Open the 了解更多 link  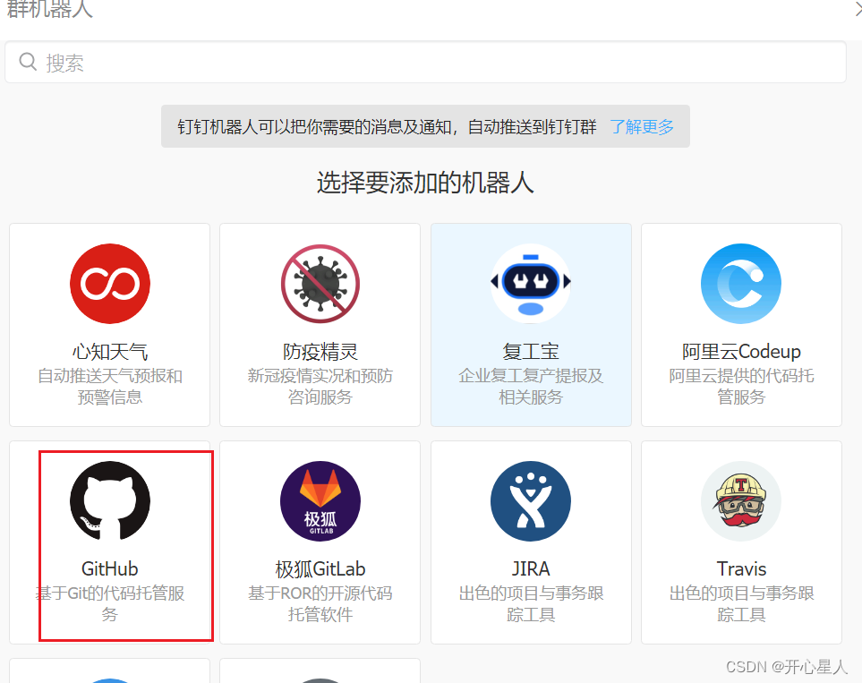(x=642, y=127)
